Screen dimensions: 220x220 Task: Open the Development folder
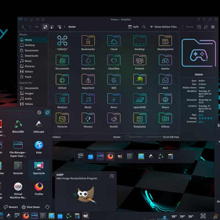[x=165, y=43]
